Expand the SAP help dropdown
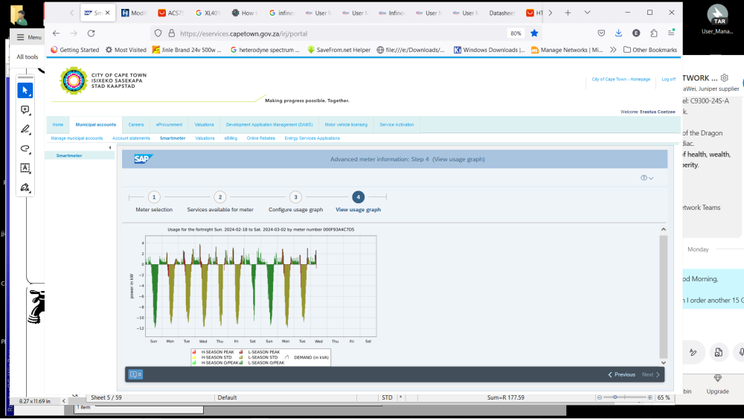The height and width of the screenshot is (419, 744). coord(647,178)
